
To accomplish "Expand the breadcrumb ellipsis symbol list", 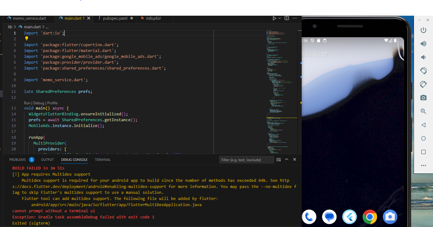I will pos(47,27).
